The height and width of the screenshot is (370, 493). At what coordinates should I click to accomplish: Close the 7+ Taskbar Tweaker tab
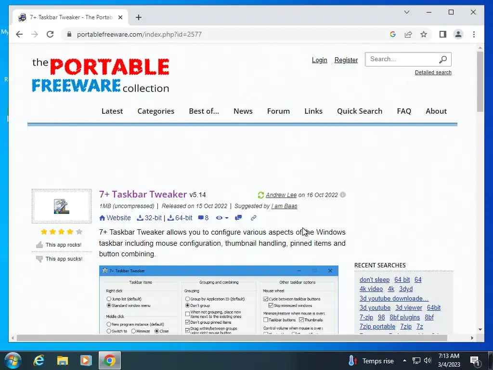[120, 17]
